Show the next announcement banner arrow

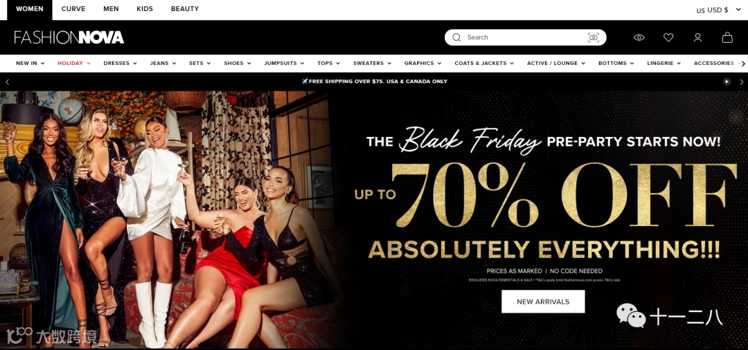(741, 82)
